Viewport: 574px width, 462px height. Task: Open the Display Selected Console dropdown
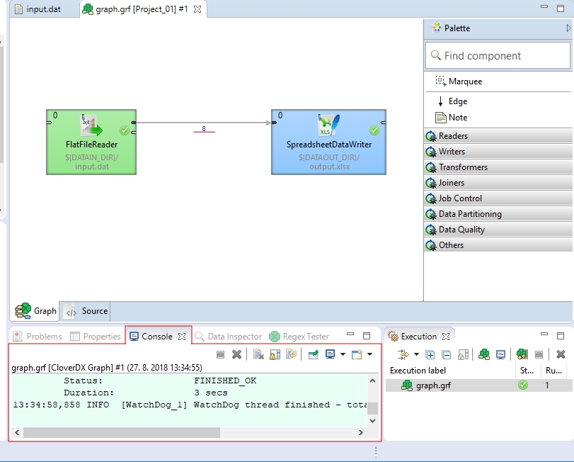point(343,354)
